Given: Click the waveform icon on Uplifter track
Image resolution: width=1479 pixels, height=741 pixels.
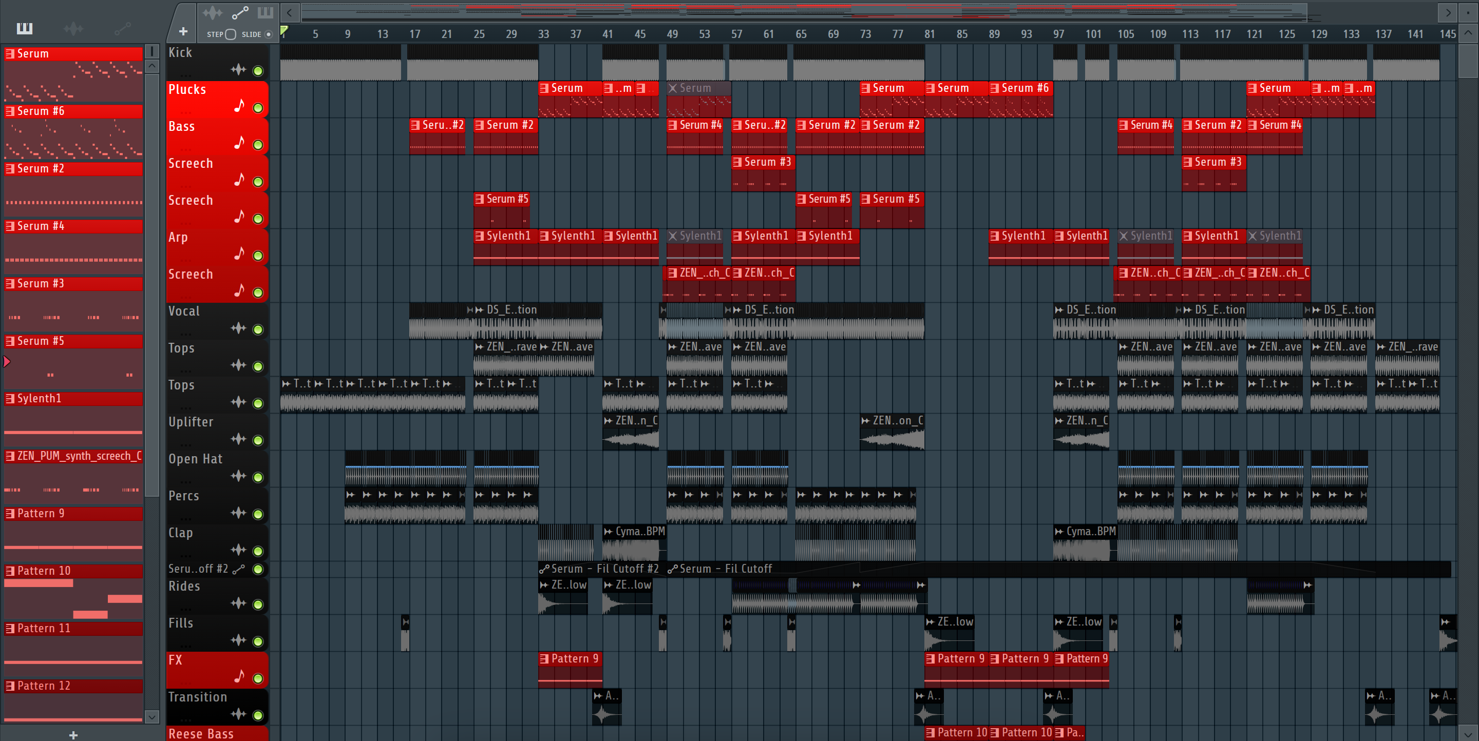Looking at the screenshot, I should coord(238,439).
